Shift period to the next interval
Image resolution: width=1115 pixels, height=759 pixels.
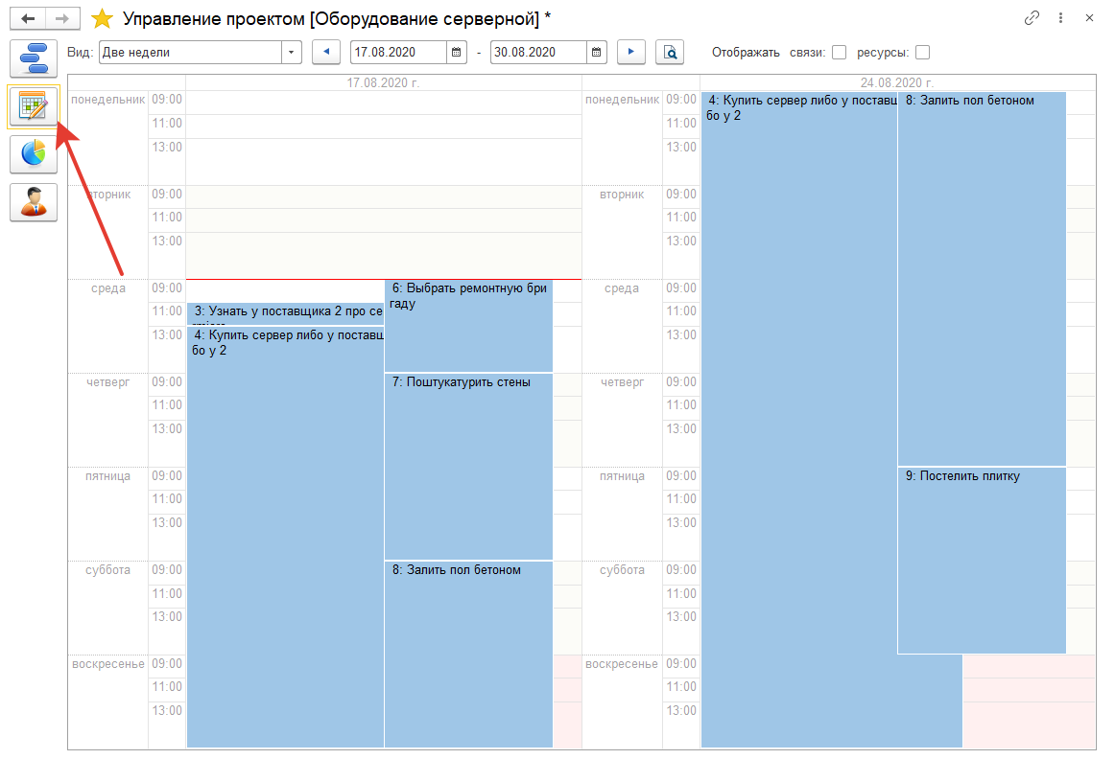click(x=630, y=53)
